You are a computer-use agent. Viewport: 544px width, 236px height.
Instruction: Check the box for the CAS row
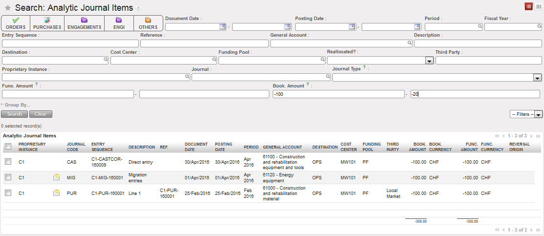coord(8,161)
